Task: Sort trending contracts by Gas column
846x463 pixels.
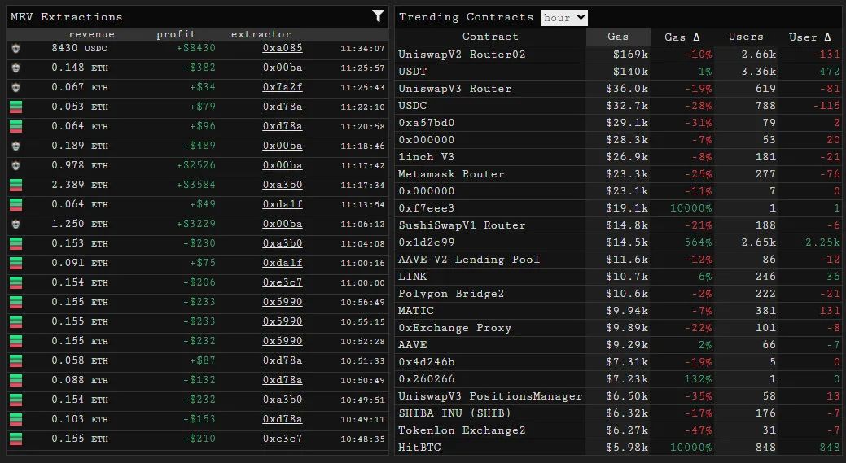Action: pos(618,37)
